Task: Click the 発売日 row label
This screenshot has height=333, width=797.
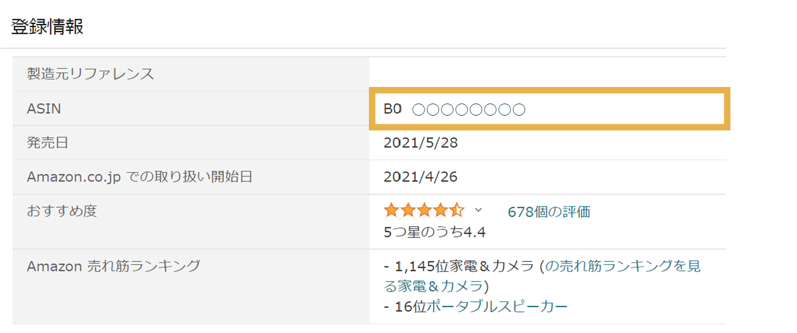Action: point(48,143)
